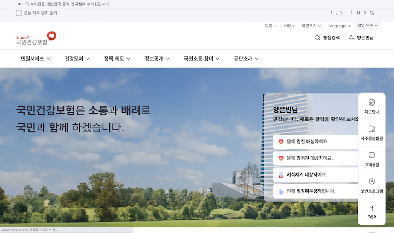Open the '치석제거 대상자예요' notice

point(316,174)
